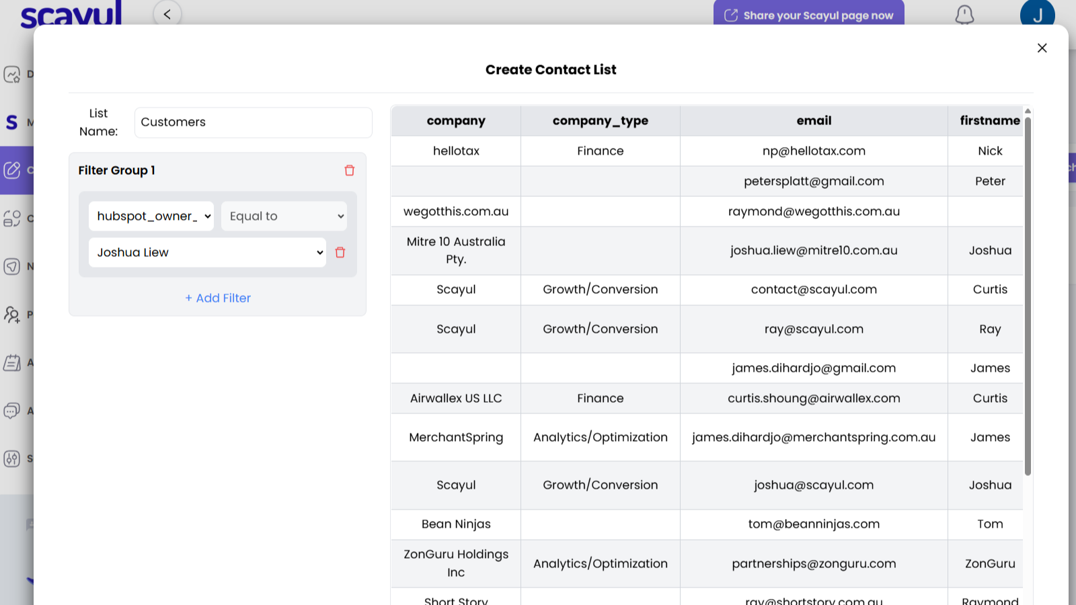The height and width of the screenshot is (605, 1076).
Task: Click the user avatar J icon
Action: click(x=1036, y=13)
